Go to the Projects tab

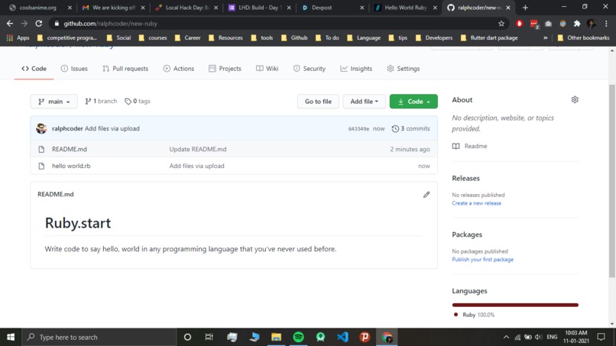(x=225, y=68)
